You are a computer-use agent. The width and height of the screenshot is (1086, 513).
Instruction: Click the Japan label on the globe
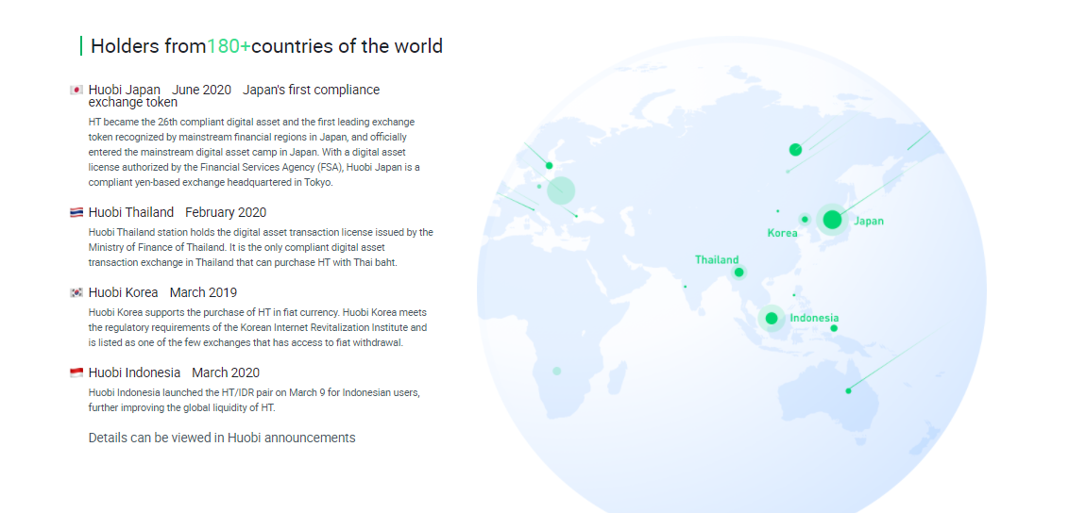tap(869, 222)
